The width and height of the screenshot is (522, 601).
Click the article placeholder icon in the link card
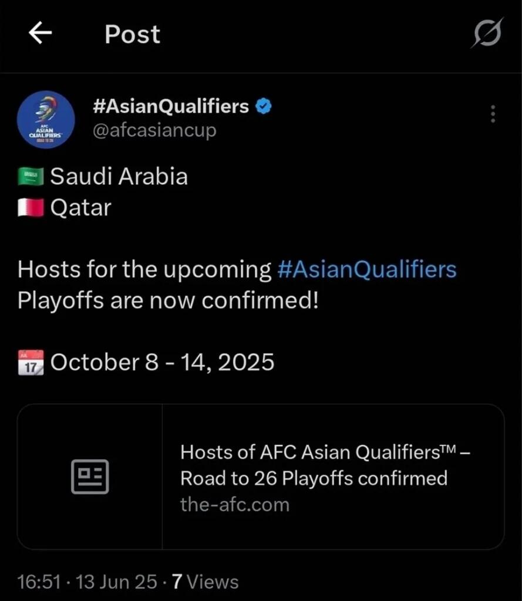tap(90, 477)
